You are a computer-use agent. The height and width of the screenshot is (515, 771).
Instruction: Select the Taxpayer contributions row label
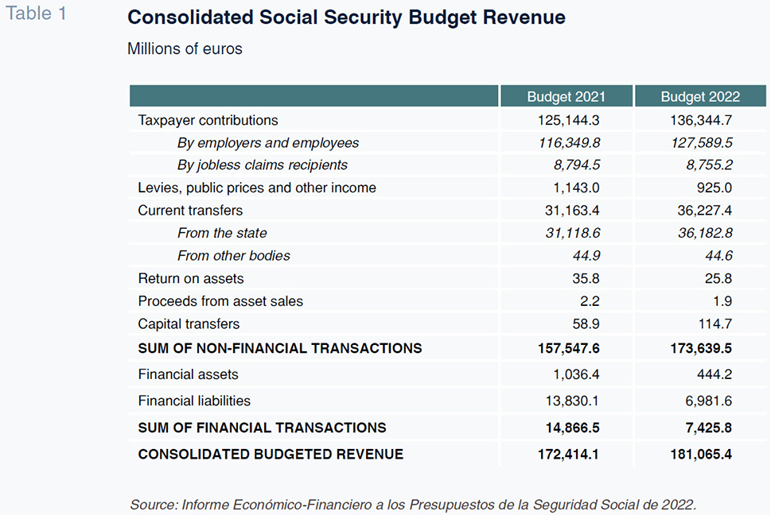[208, 120]
